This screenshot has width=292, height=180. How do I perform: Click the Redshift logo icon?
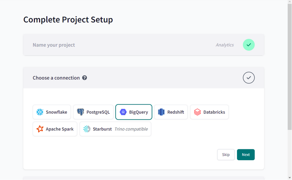(161, 112)
